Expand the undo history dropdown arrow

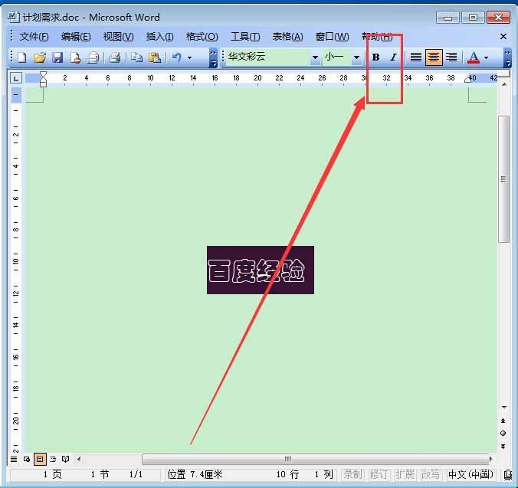[x=189, y=57]
